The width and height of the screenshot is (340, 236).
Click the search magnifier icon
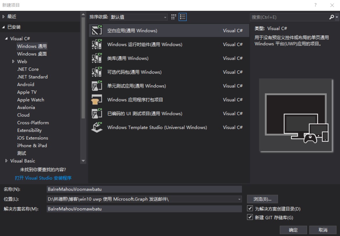pos(332,17)
